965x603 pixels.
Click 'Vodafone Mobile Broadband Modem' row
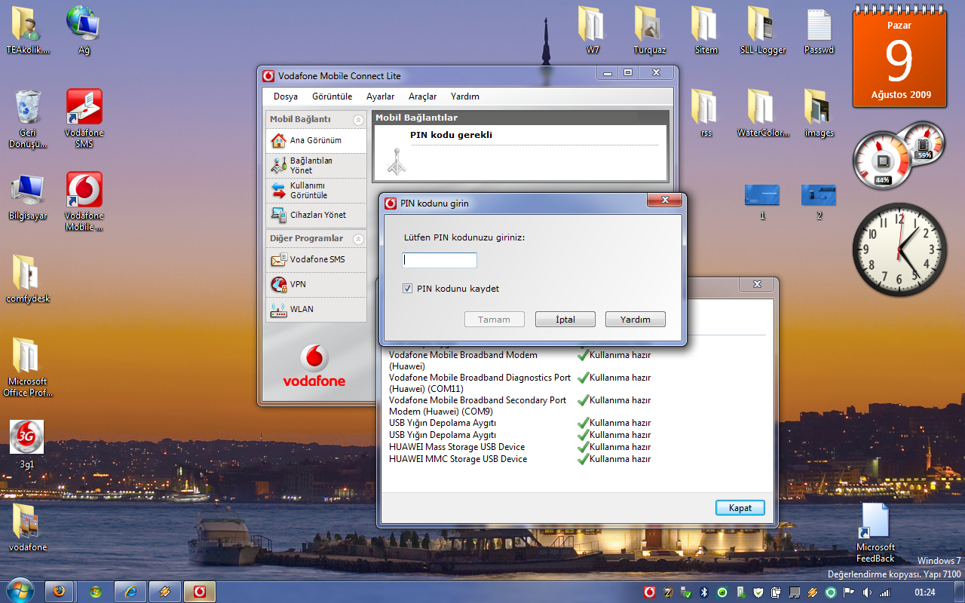[519, 360]
